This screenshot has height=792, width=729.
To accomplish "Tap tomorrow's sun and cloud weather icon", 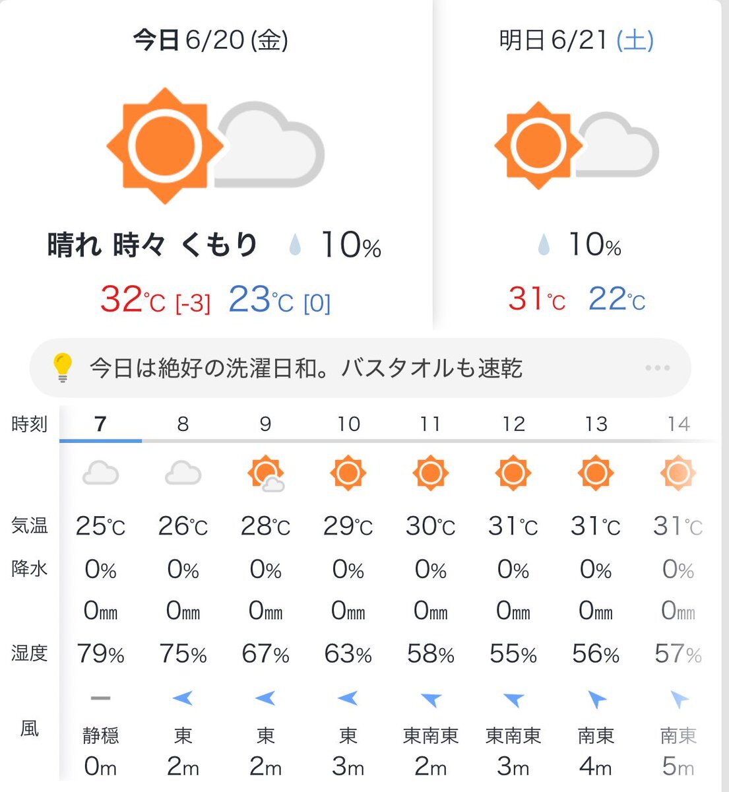I will tap(577, 145).
